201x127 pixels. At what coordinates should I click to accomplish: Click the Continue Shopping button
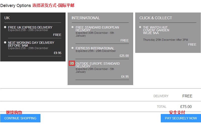20,118
